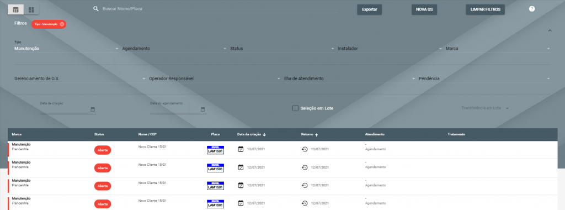Open Transferência em Lote dropdown
The image size is (565, 210).
point(486,108)
